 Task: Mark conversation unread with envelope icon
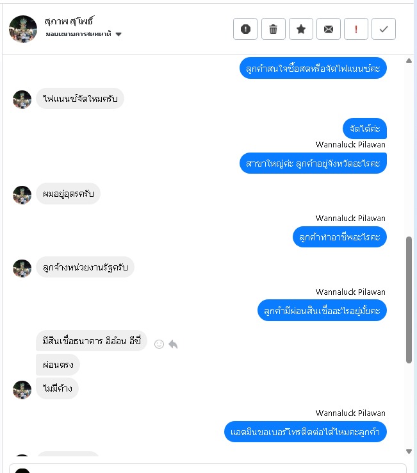[329, 29]
